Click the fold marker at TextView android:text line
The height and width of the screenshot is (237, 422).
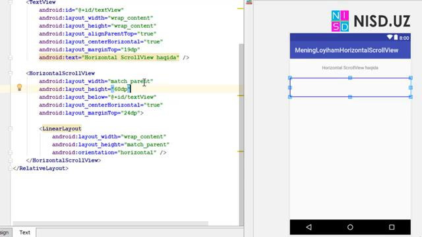11,57
